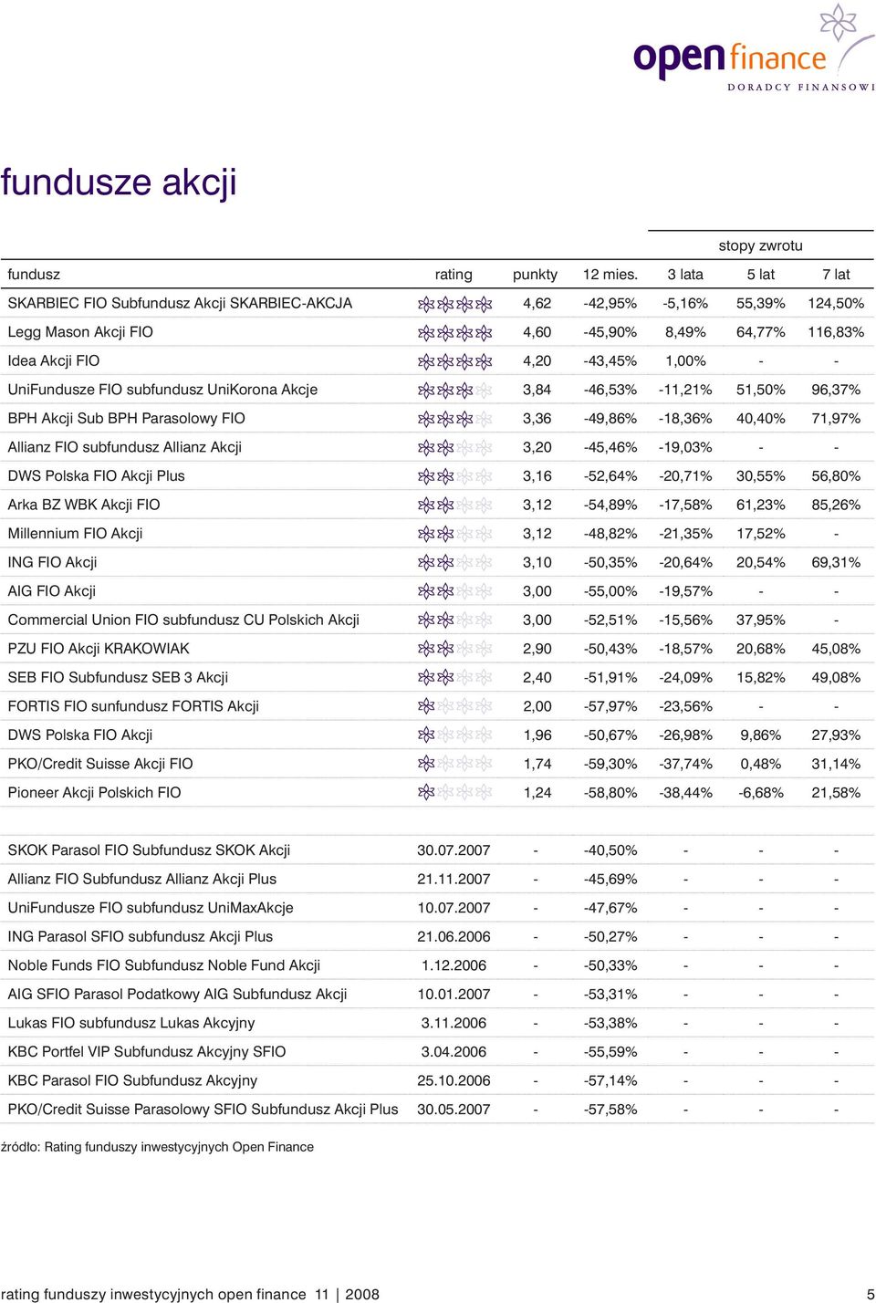Click 12-month return -53,31%
The width and height of the screenshot is (876, 1303).
pyautogui.click(x=610, y=994)
